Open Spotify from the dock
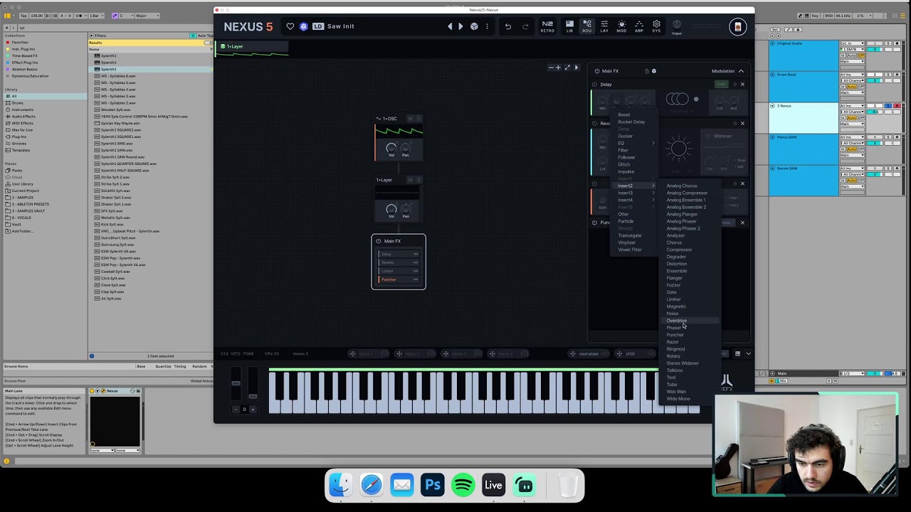The image size is (911, 512). 463,486
